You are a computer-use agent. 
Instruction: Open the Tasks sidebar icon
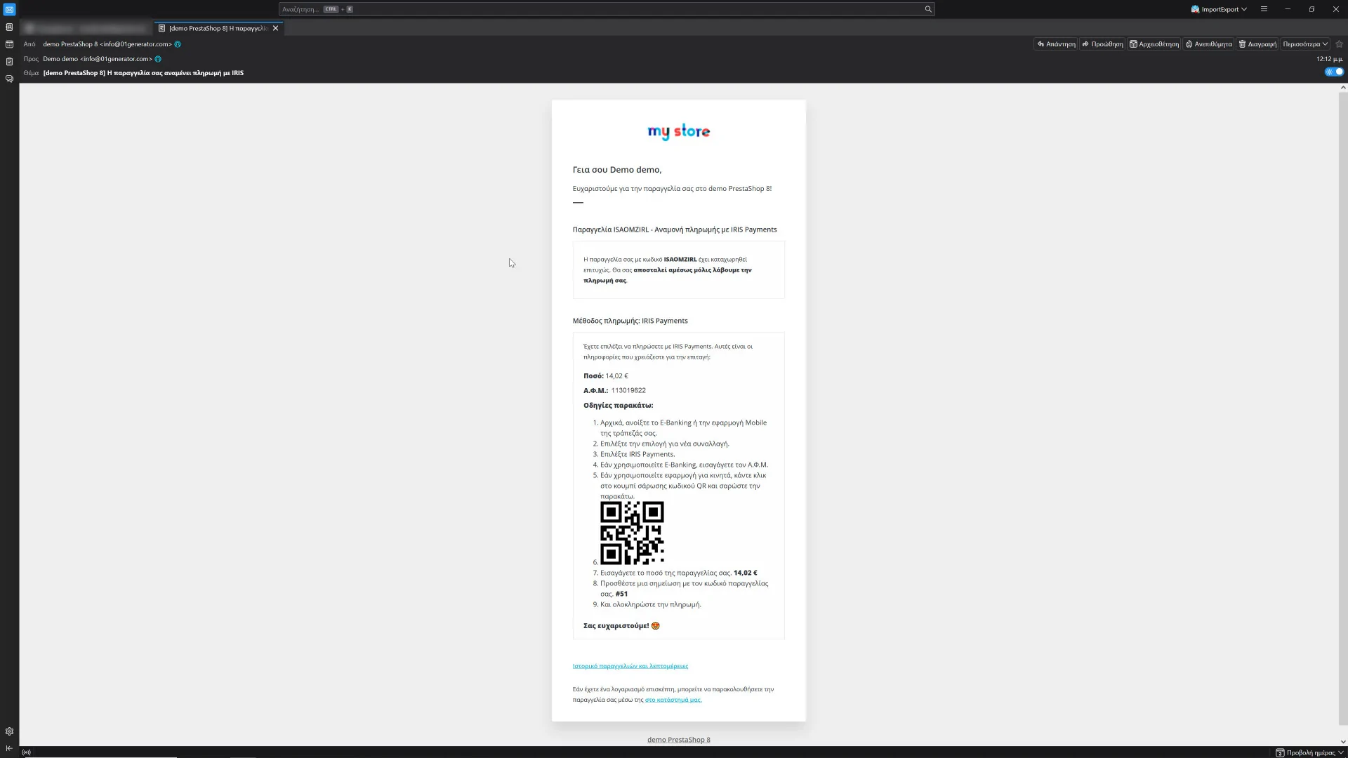(9, 62)
